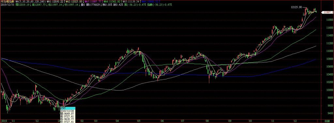Click the close price 收11997.14
This screenshot has height=123, width=334.
tap(71, 5)
